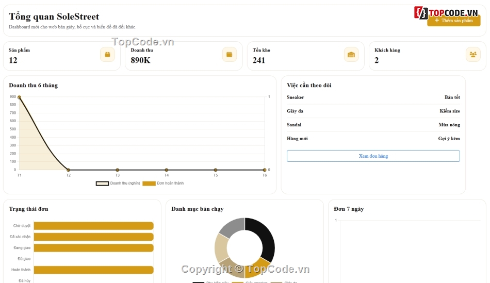The height and width of the screenshot is (283, 490).
Task: Click the Hoàn thành status bar
Action: [x=93, y=270]
